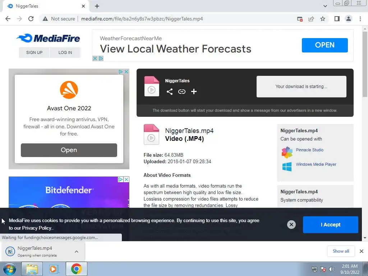This screenshot has height=276, width=368.
Task: Click the AdChoices icon on Avast ad
Action: pyautogui.click(x=120, y=72)
